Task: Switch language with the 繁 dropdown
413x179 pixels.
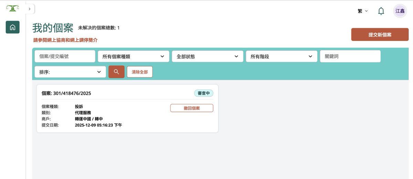Action: pyautogui.click(x=363, y=11)
